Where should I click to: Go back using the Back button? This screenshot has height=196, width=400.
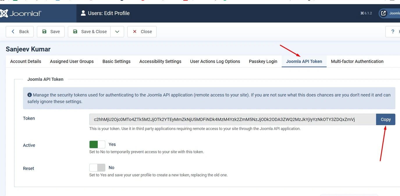tap(20, 32)
